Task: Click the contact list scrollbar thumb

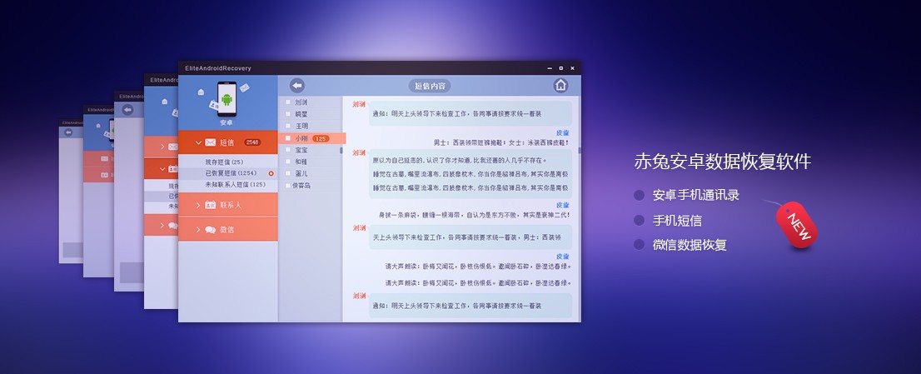Action: point(341,150)
